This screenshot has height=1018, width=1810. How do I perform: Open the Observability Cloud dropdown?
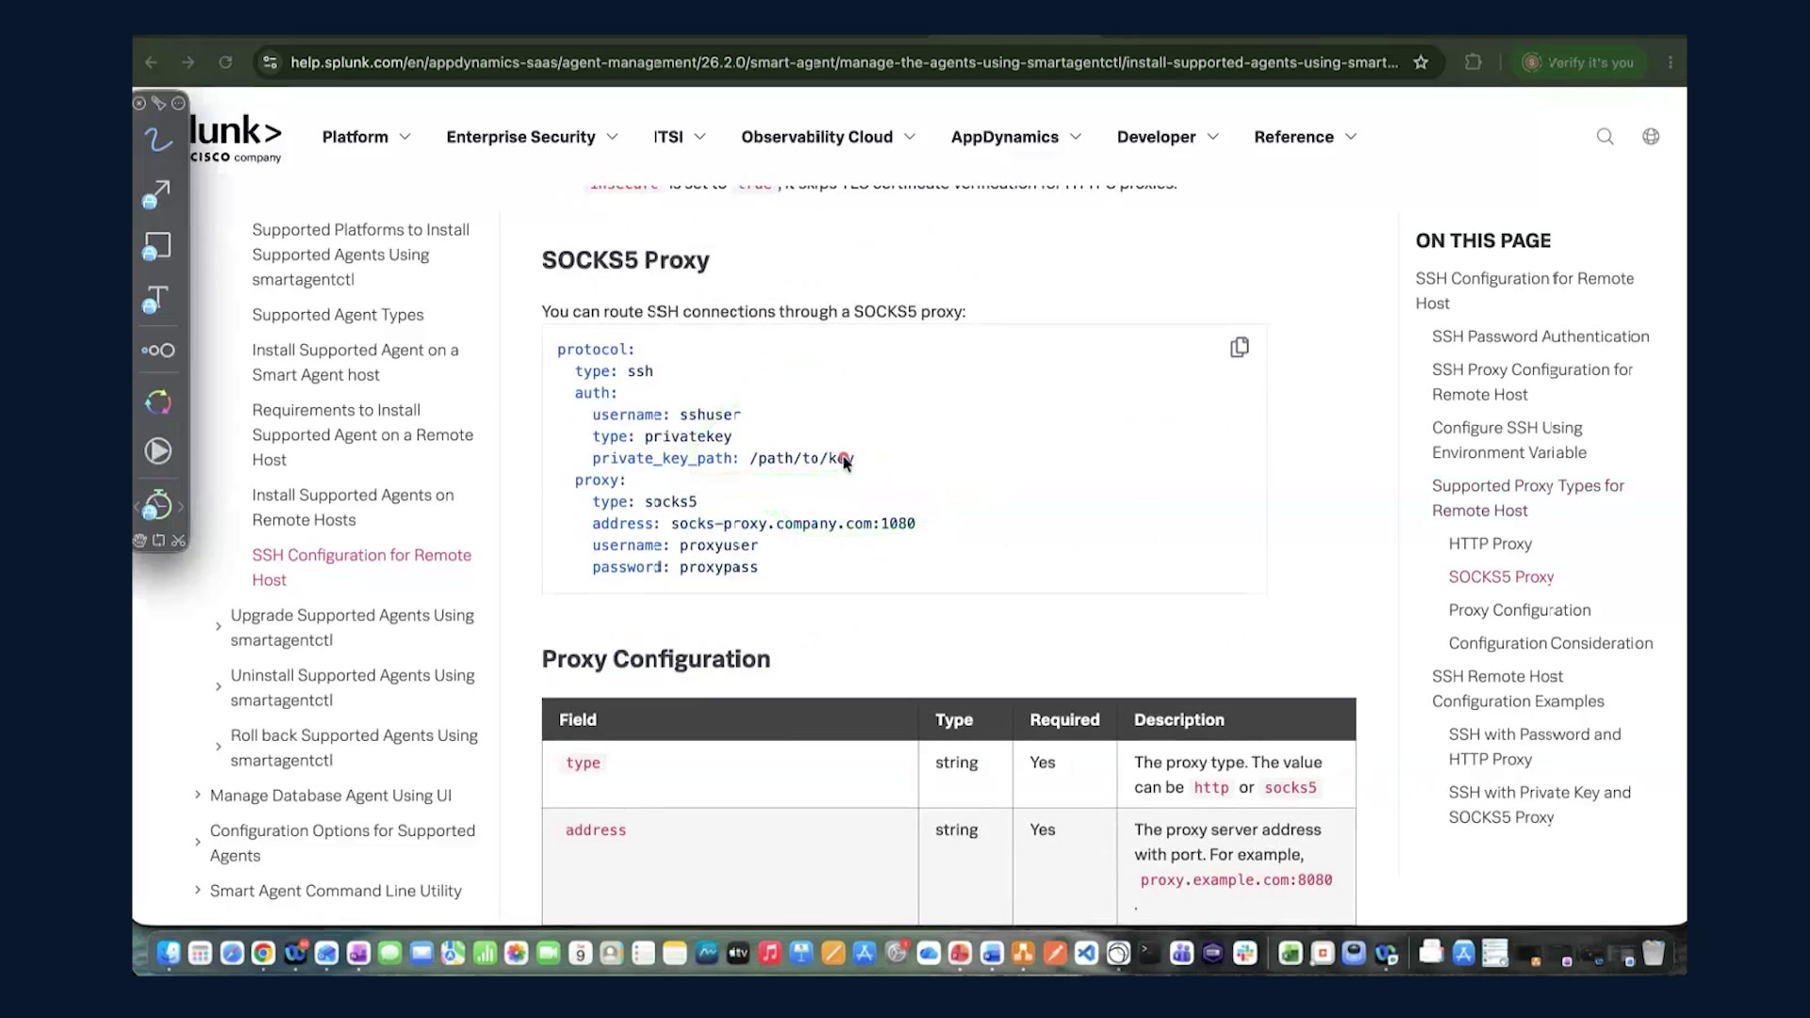coord(828,137)
